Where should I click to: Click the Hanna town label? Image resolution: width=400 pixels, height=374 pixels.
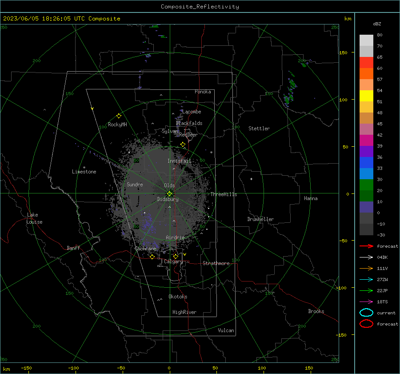click(311, 198)
